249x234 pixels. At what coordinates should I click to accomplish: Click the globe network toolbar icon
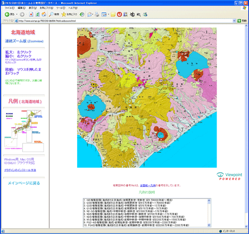point(145,14)
